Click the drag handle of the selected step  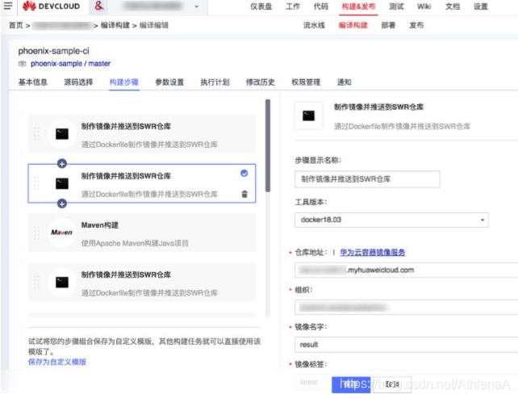click(x=36, y=183)
